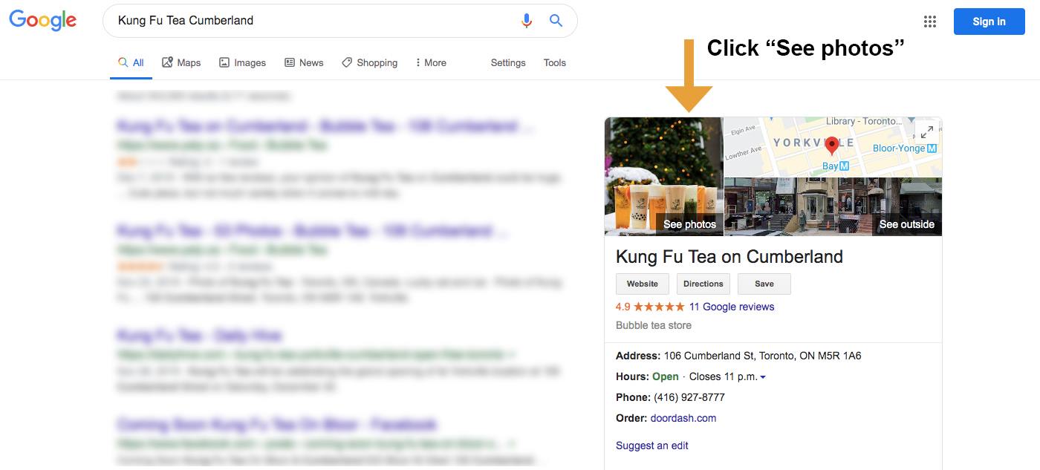Switch to the Maps tab
Viewport: 1040px width, 470px height.
(x=181, y=63)
